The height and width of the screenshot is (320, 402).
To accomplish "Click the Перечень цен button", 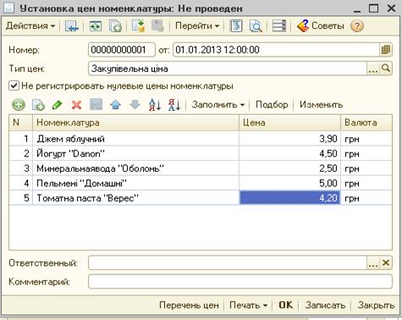I will [x=189, y=305].
